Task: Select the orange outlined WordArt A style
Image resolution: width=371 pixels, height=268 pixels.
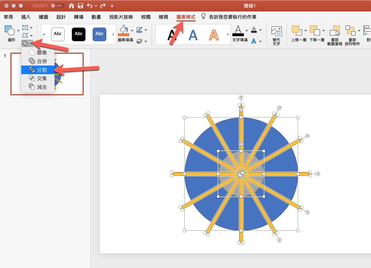Action: pyautogui.click(x=214, y=35)
